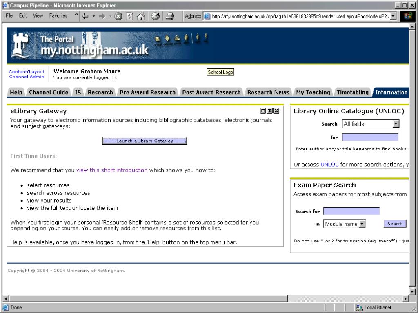Click the Launch eLibrary Gateway button
The width and height of the screenshot is (418, 313).
coord(145,141)
